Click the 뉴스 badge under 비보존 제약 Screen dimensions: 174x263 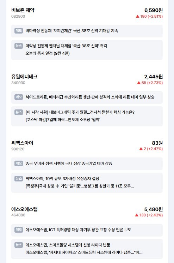pyautogui.click(x=19, y=46)
